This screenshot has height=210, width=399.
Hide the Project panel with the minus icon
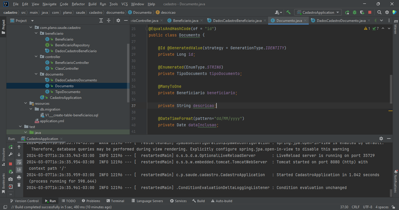pos(126,20)
